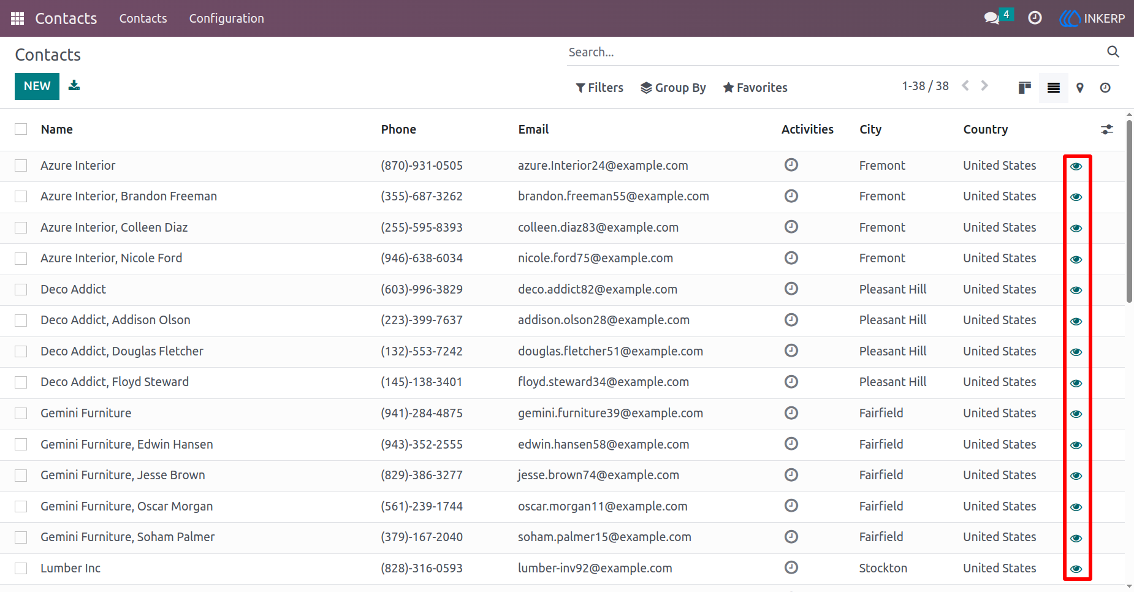Switch to Activity view
This screenshot has height=592, width=1134.
1105,88
